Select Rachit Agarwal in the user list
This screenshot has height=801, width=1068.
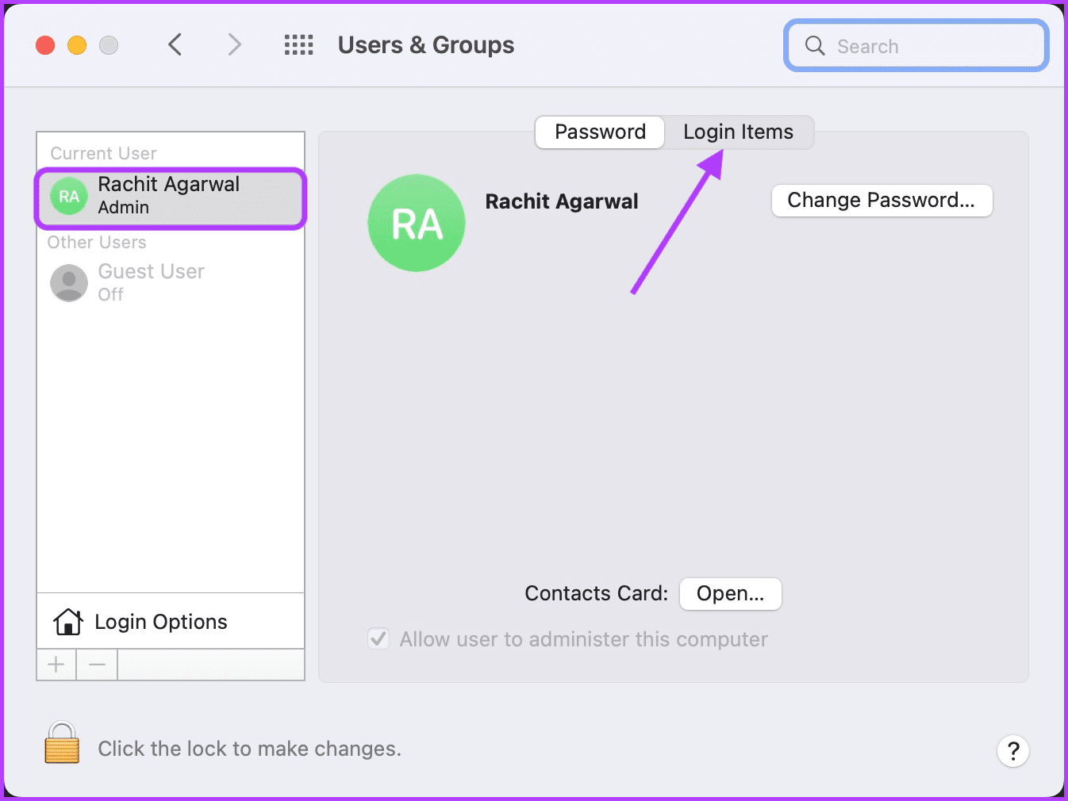171,197
